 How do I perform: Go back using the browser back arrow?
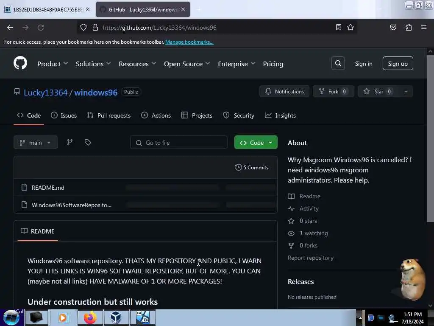tap(10, 28)
